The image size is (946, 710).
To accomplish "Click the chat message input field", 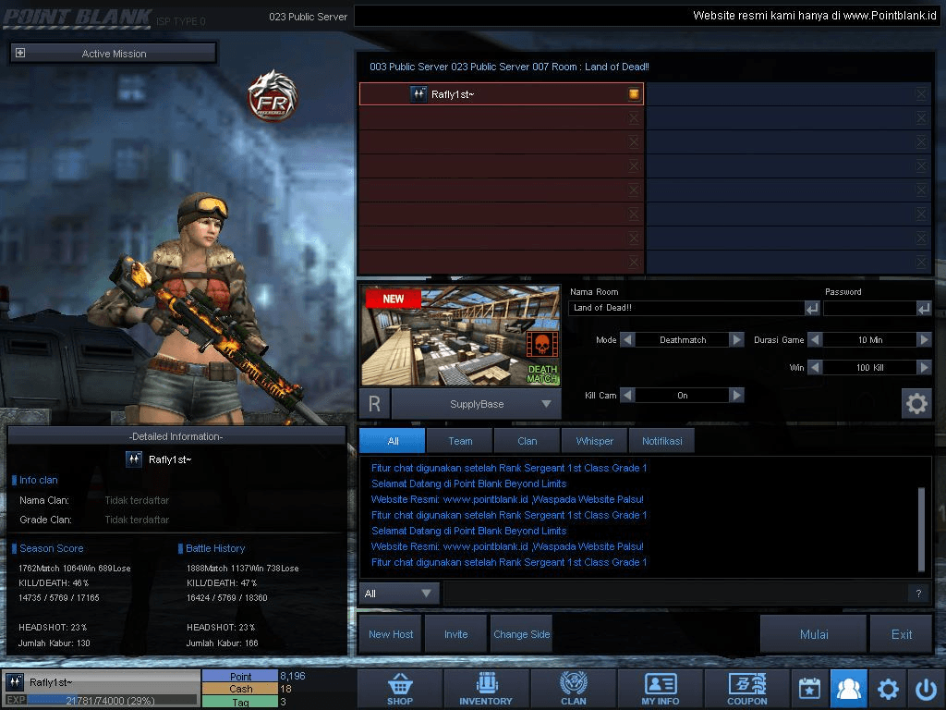I will click(675, 594).
